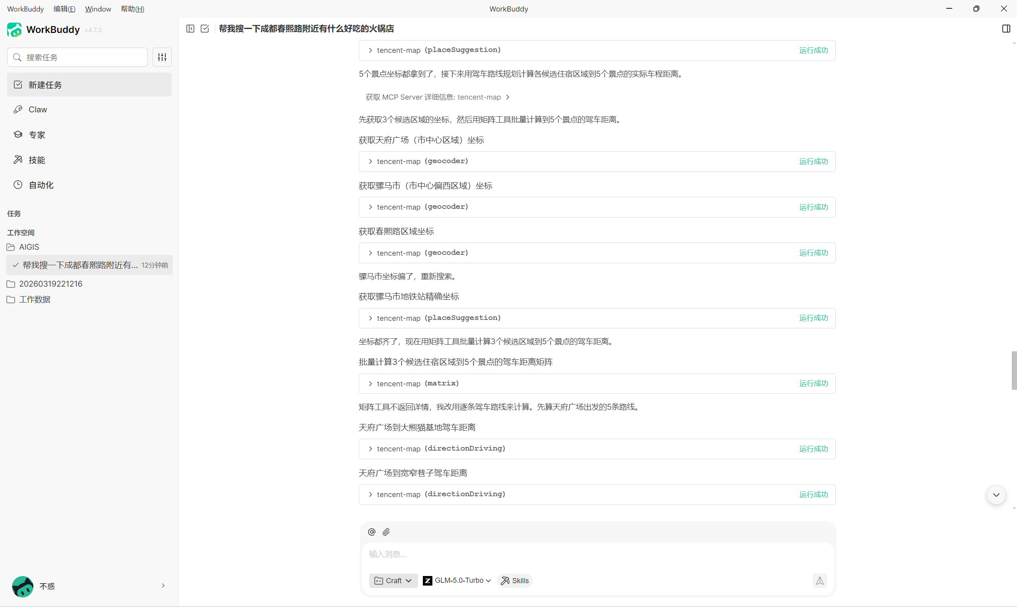The width and height of the screenshot is (1017, 607).
Task: Click the conversation title heading
Action: [x=306, y=29]
